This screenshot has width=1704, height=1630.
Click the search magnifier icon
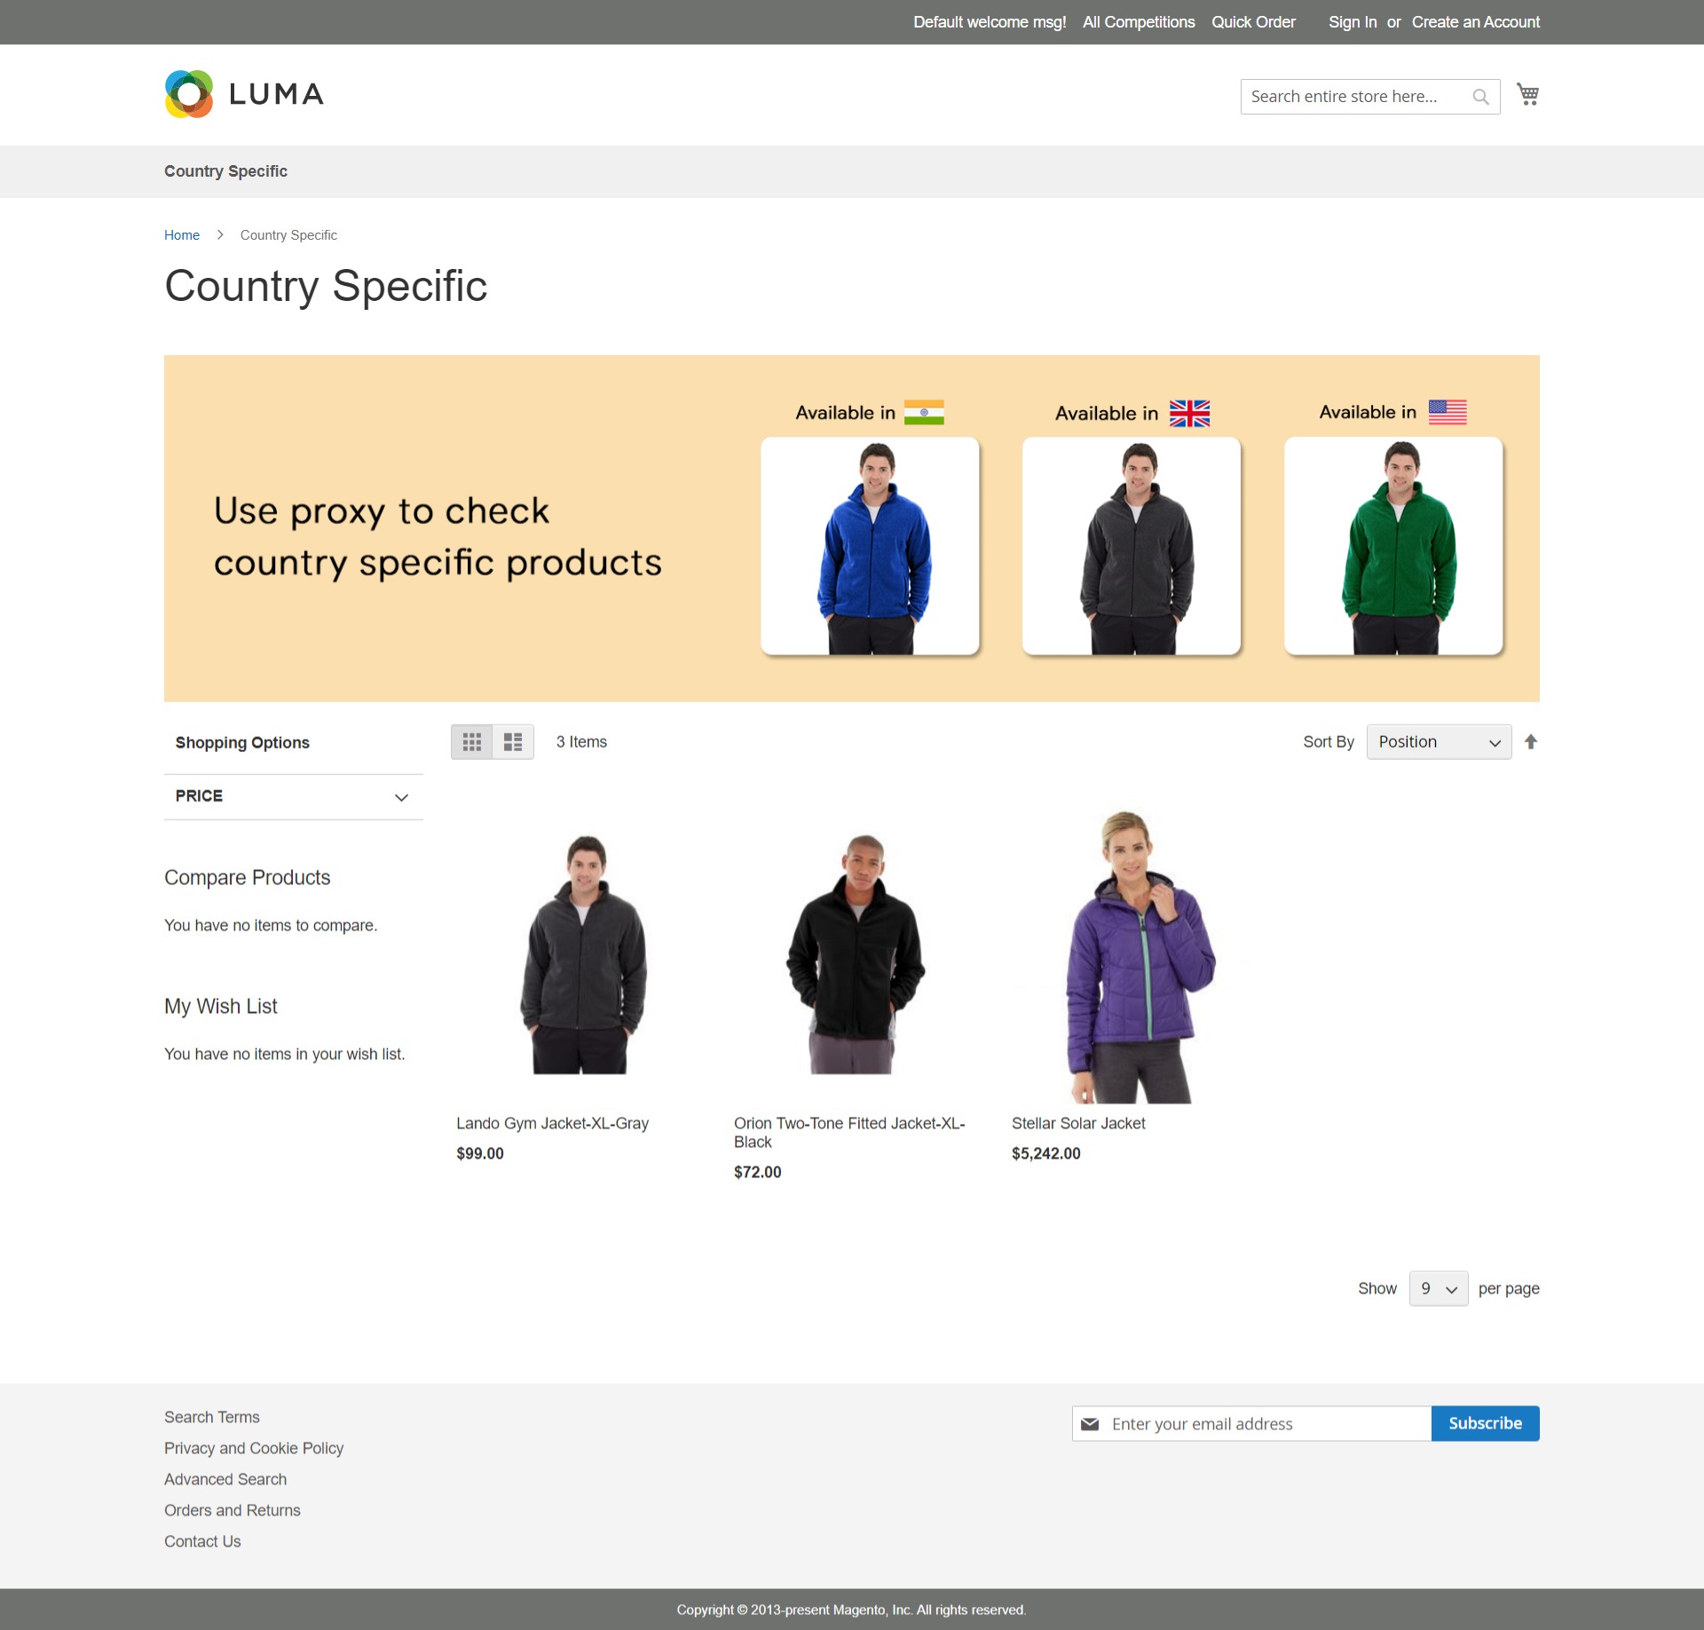click(x=1480, y=97)
